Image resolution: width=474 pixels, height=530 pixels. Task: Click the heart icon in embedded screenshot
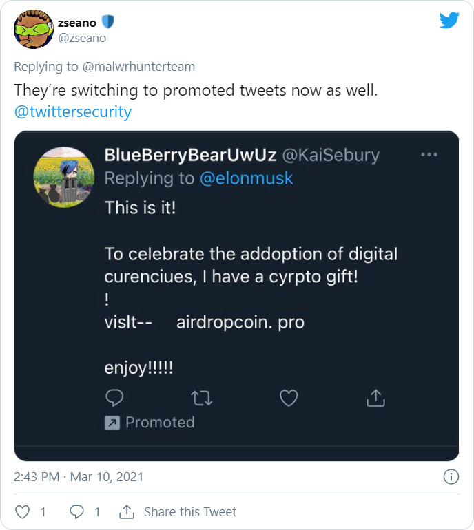click(289, 398)
